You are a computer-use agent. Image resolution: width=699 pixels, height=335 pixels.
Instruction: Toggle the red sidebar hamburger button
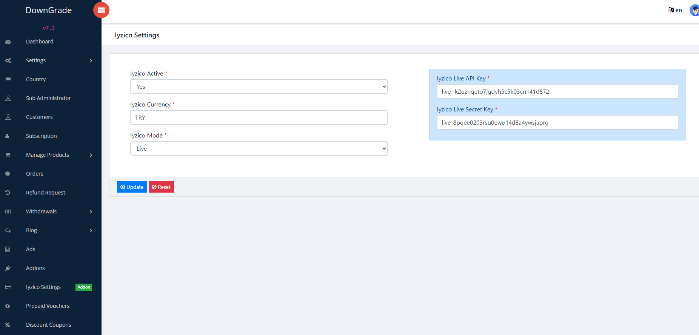coord(101,10)
